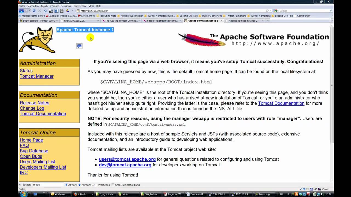The height and width of the screenshot is (197, 351).
Task: Click users@tomcat.apache.org email link
Action: (127, 159)
